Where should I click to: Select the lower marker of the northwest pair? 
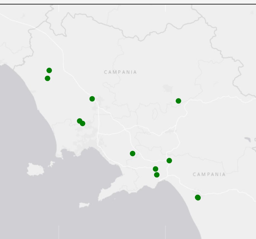pos(48,78)
